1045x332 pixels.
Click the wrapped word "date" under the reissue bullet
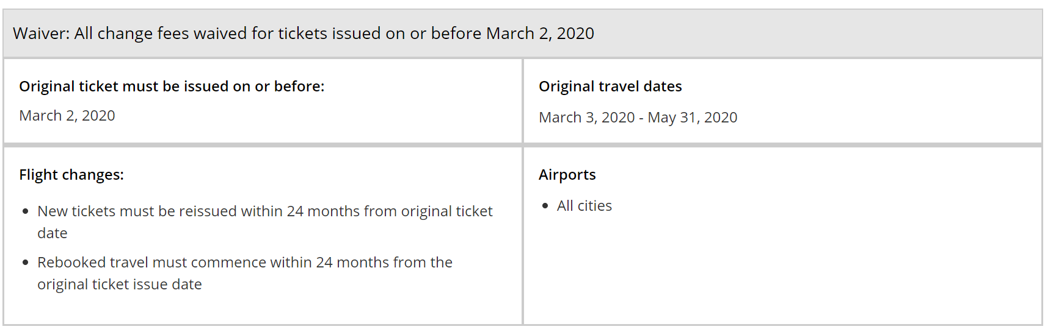pyautogui.click(x=53, y=233)
